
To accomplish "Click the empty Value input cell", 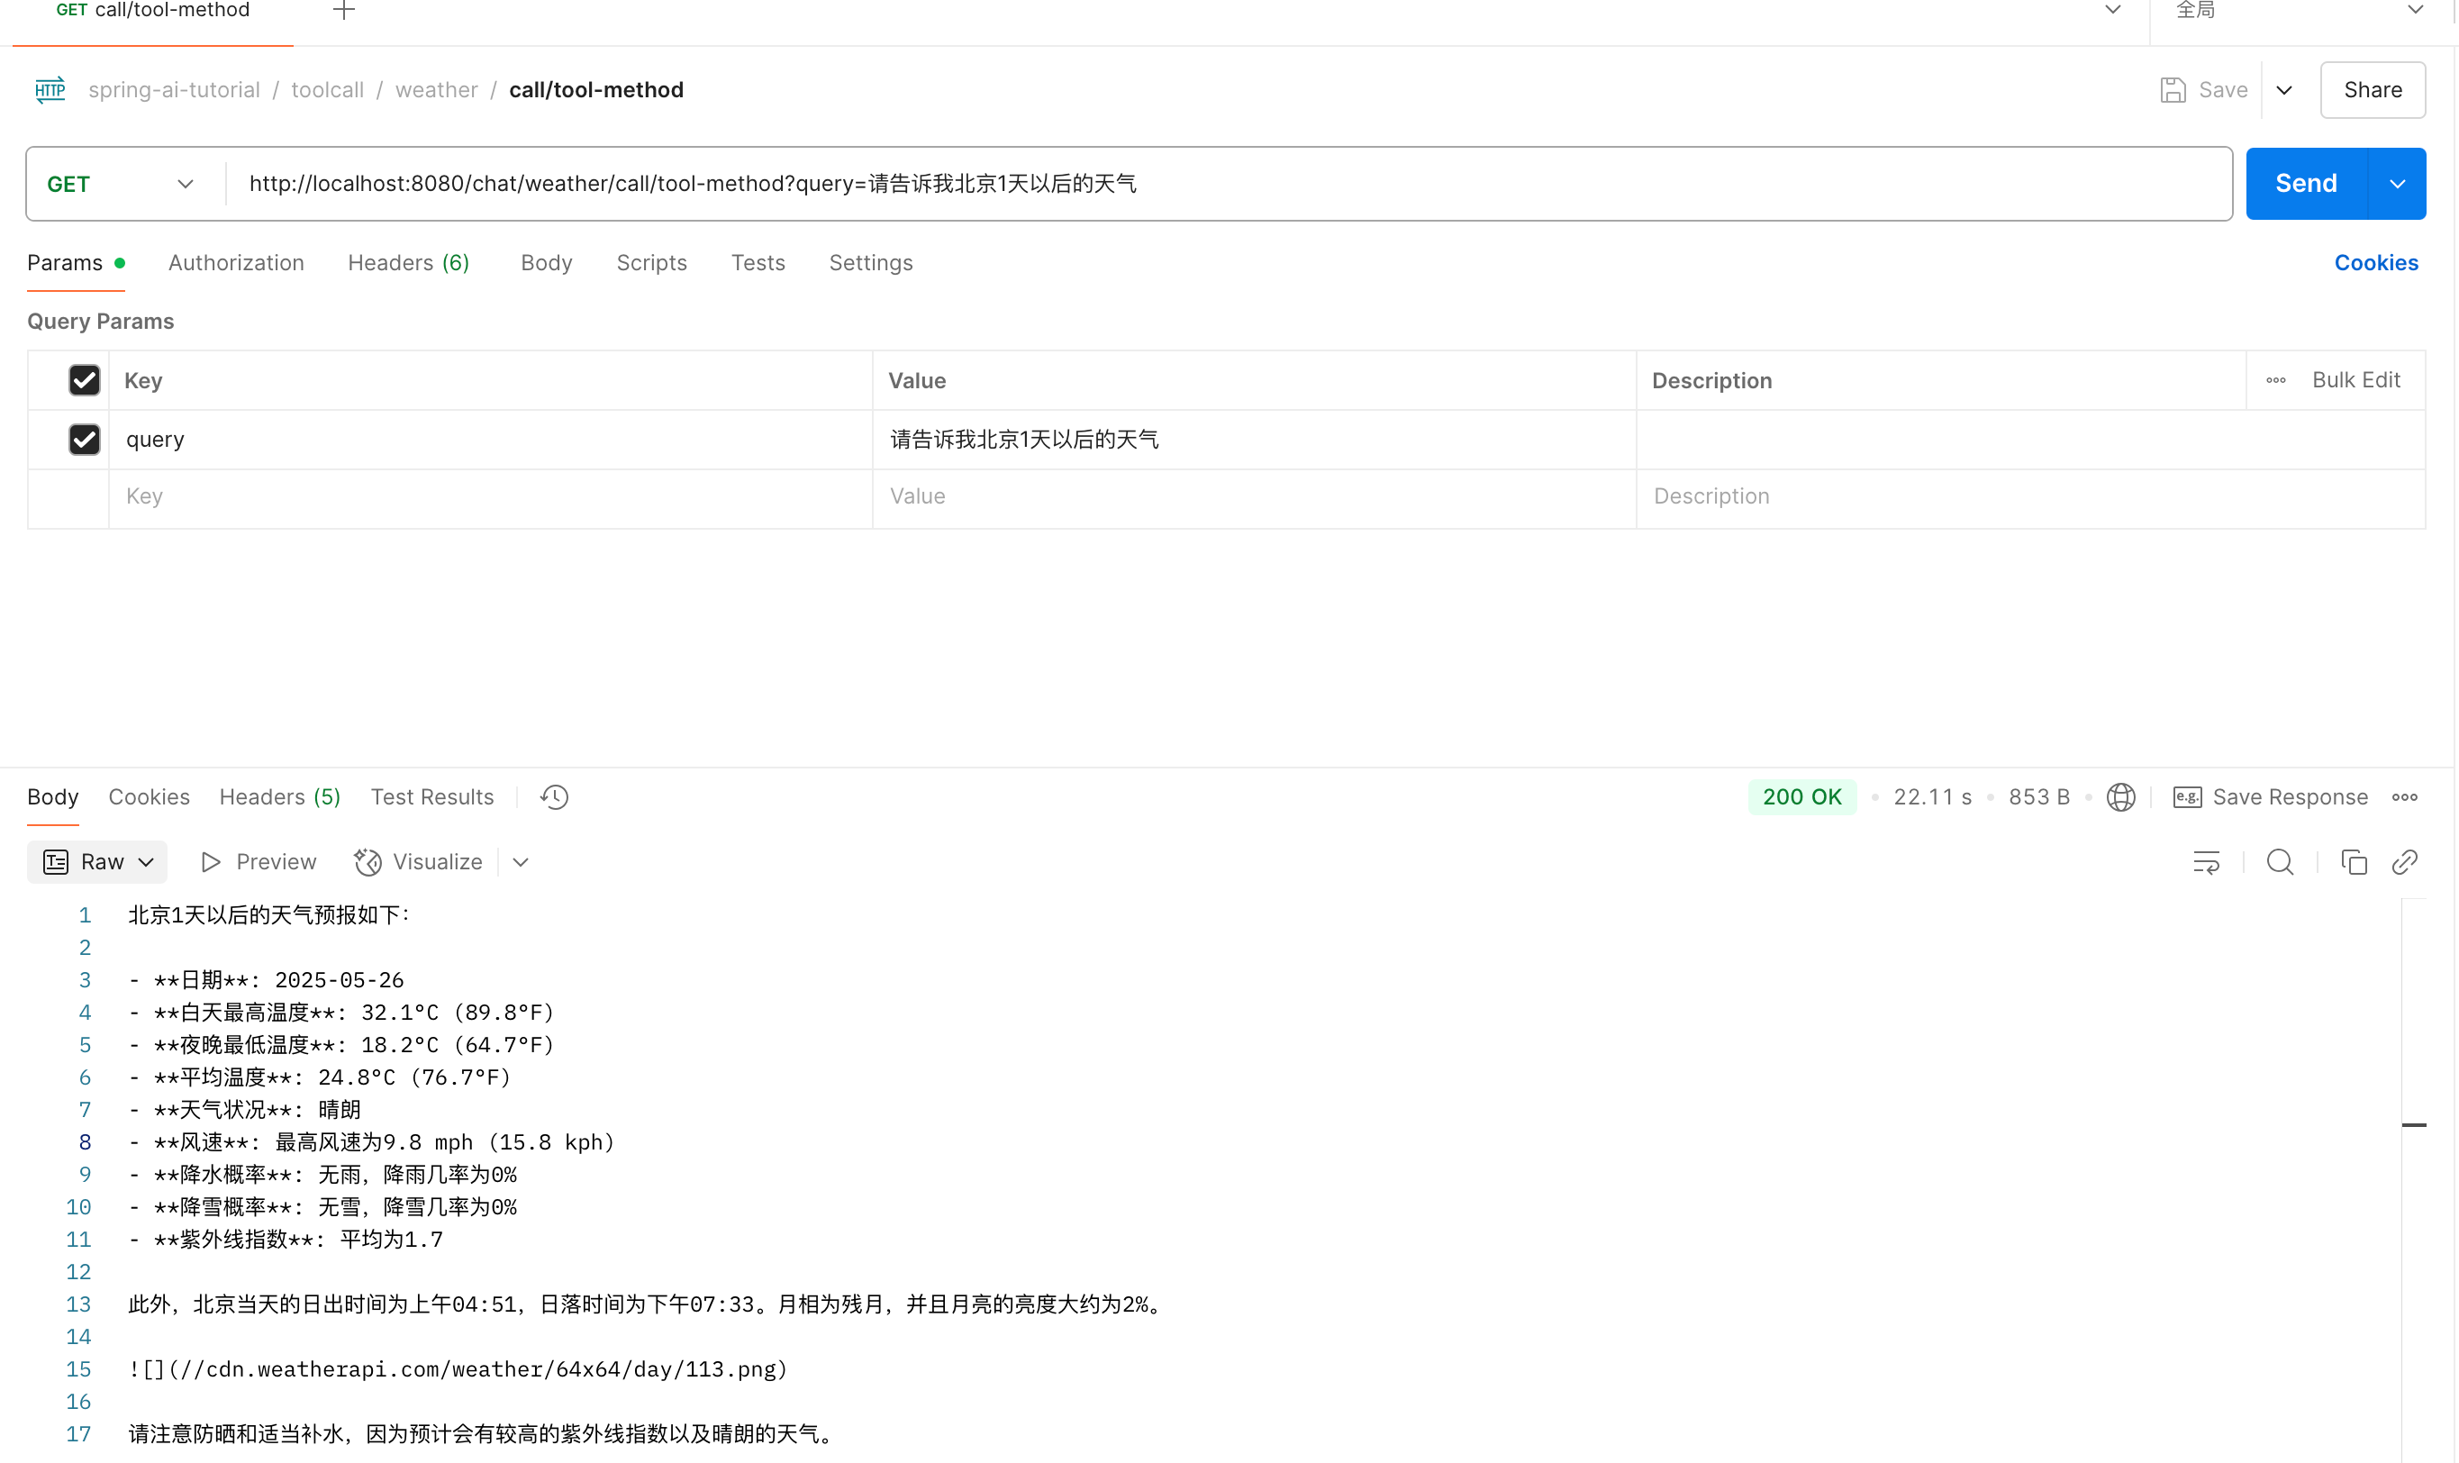I will 1254,497.
